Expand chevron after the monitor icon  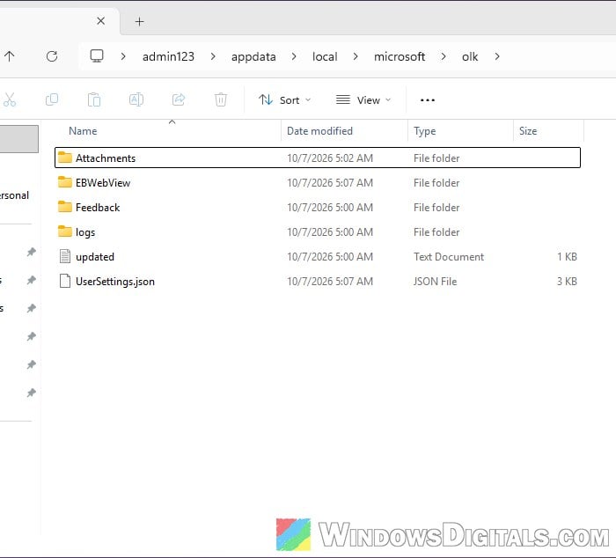point(123,56)
